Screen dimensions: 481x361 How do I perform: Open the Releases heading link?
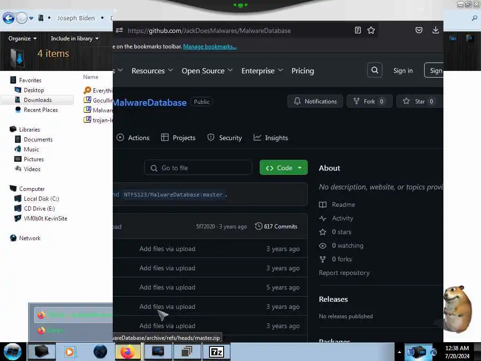point(333,299)
